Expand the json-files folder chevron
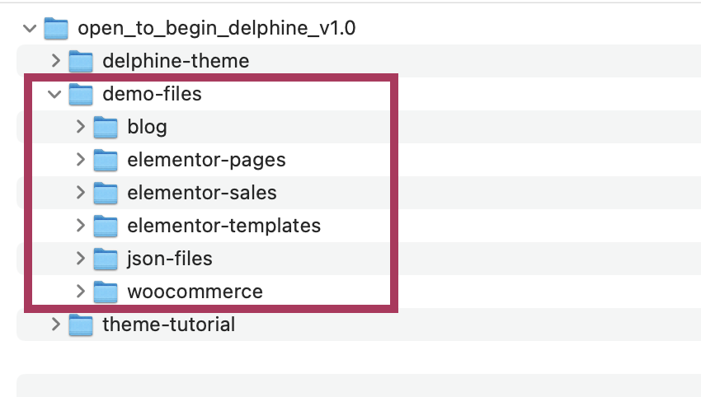The height and width of the screenshot is (397, 701). click(80, 259)
